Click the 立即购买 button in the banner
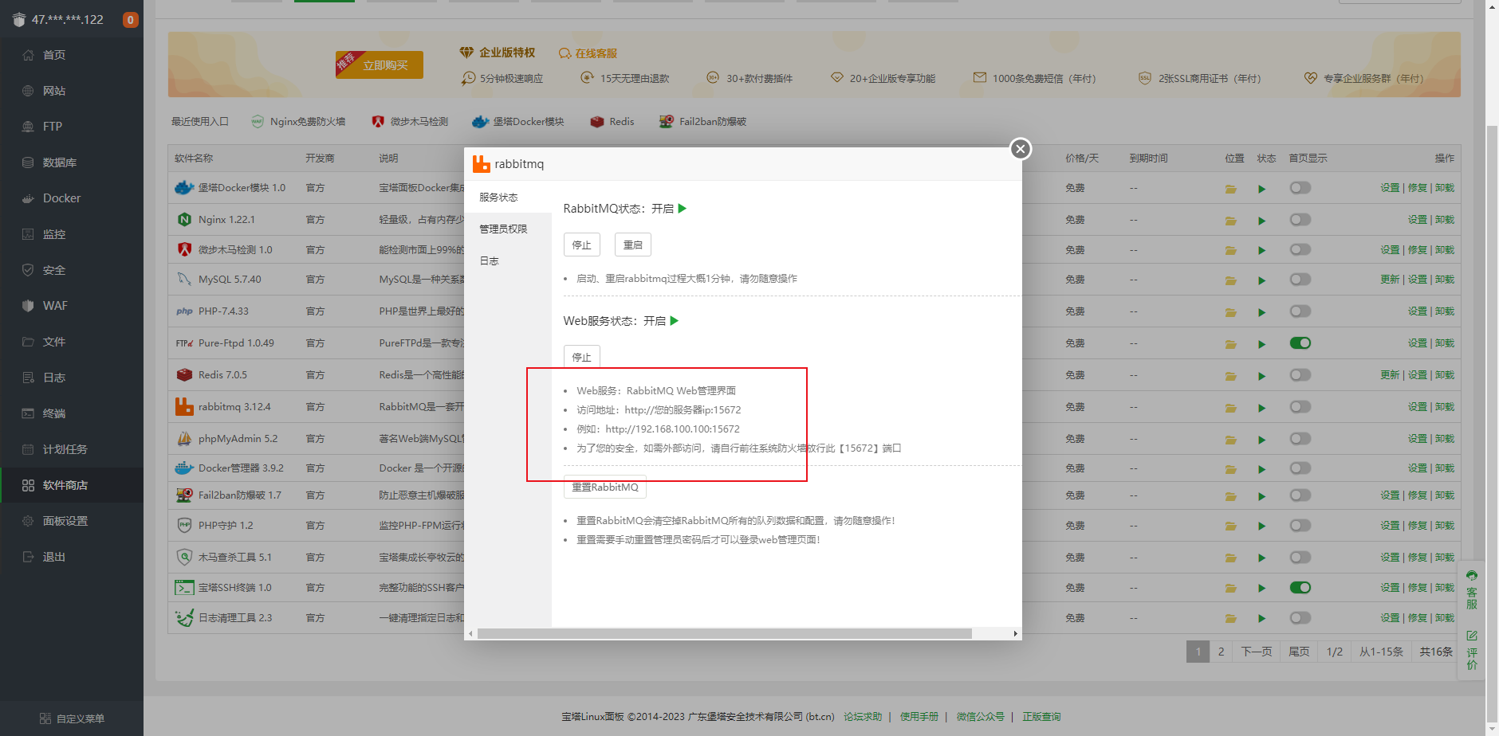This screenshot has height=736, width=1499. [380, 65]
